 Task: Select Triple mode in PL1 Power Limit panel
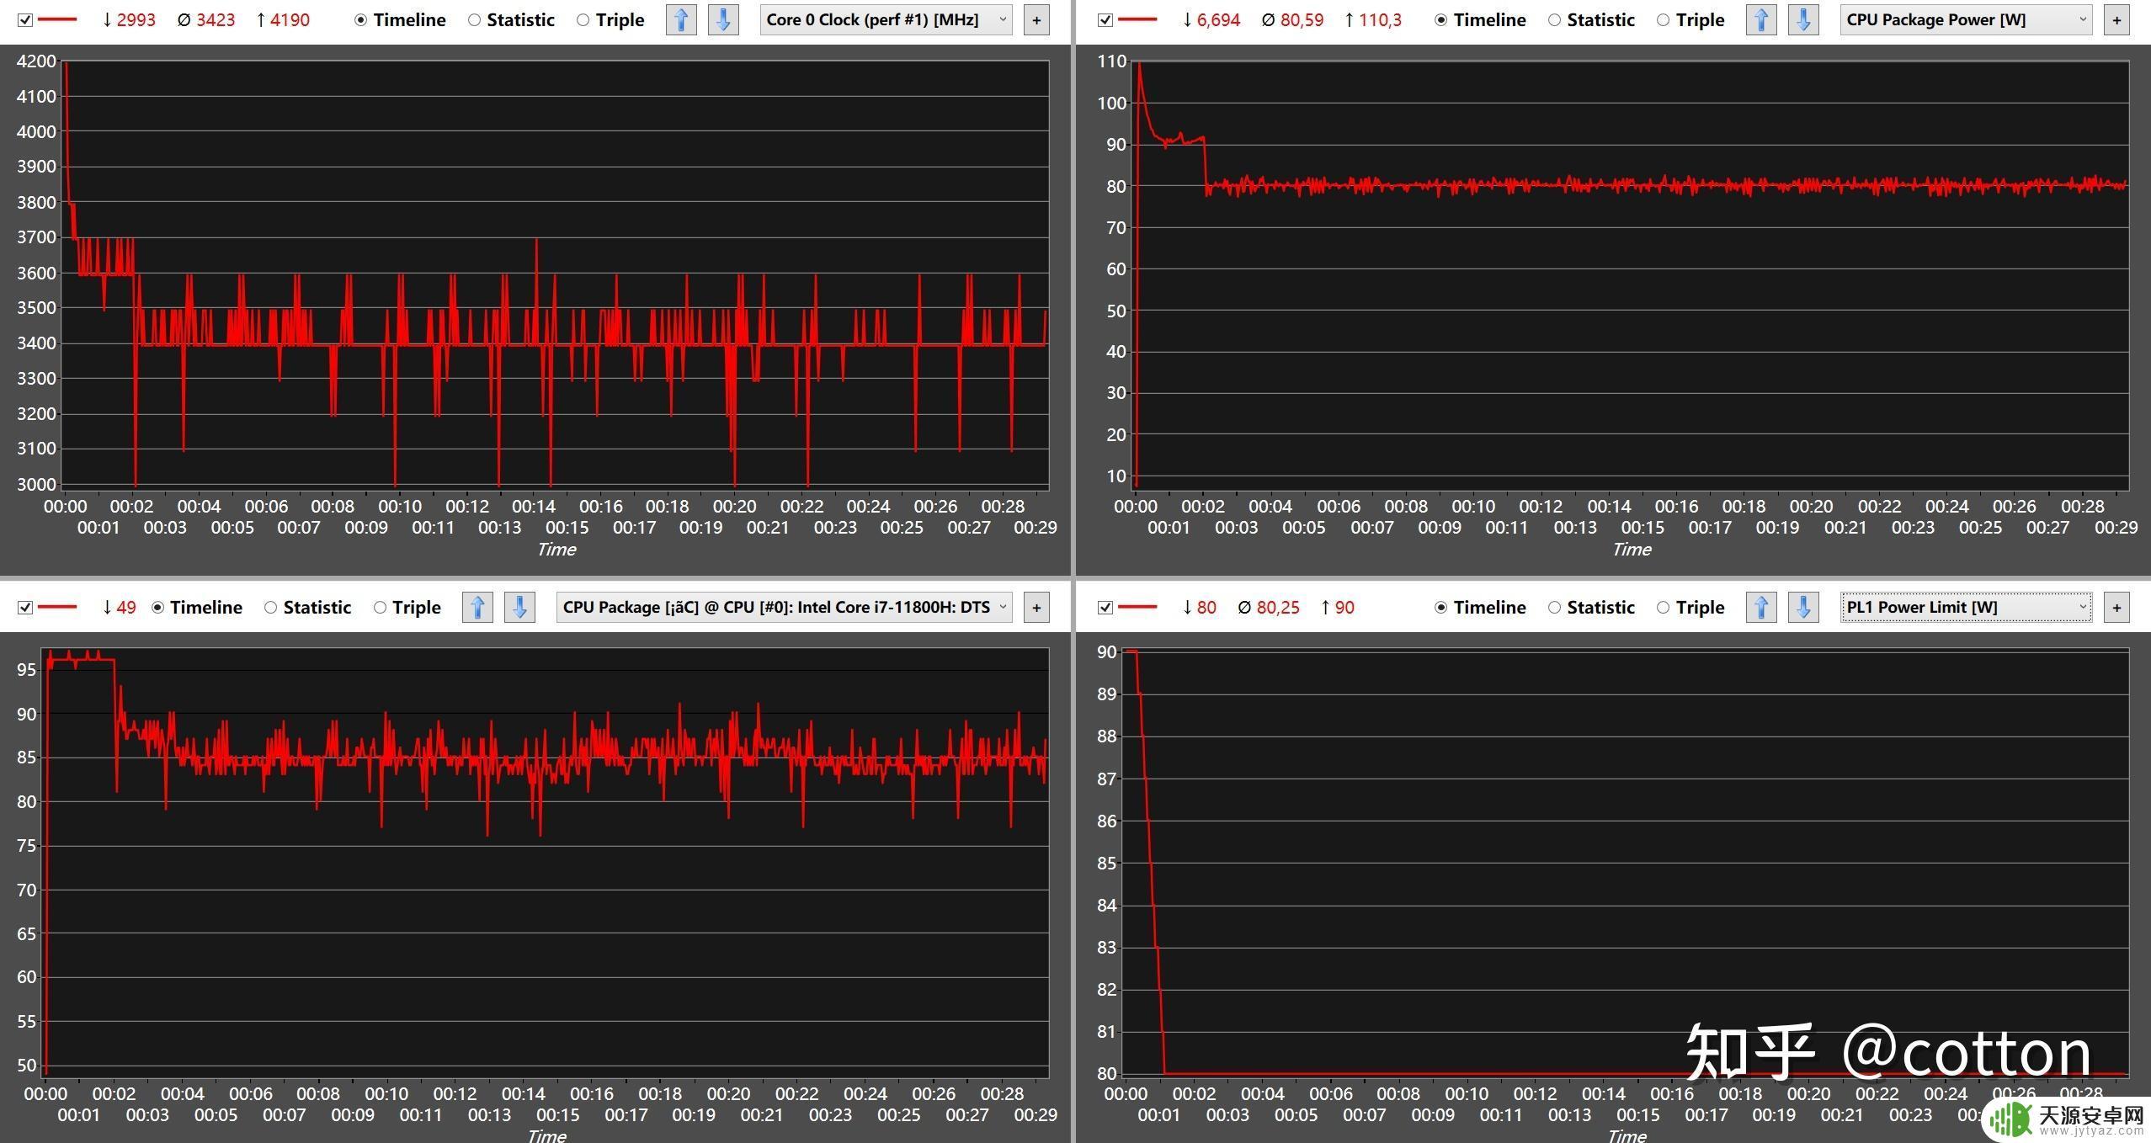(1690, 607)
